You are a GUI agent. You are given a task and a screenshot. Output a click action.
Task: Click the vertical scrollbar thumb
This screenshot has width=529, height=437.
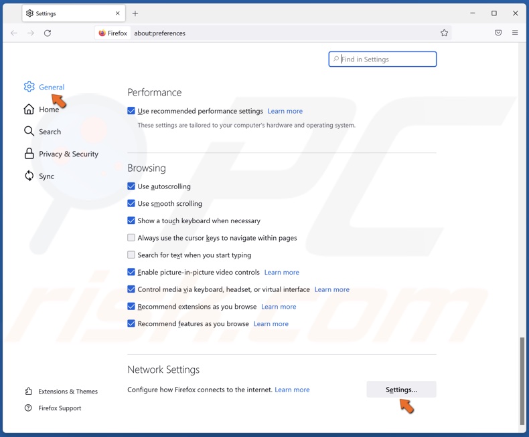[x=522, y=381]
